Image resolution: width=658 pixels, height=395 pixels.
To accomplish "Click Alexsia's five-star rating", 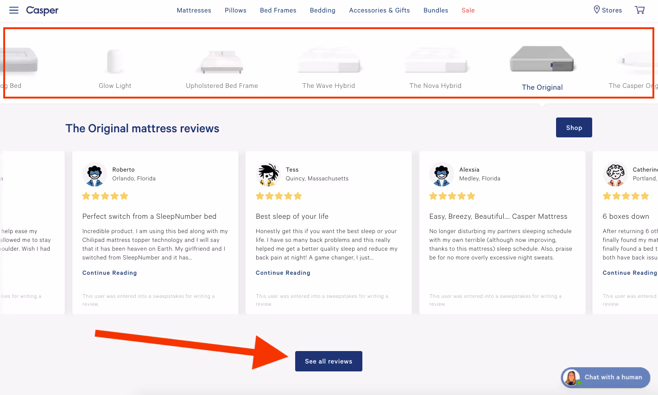I will 452,196.
